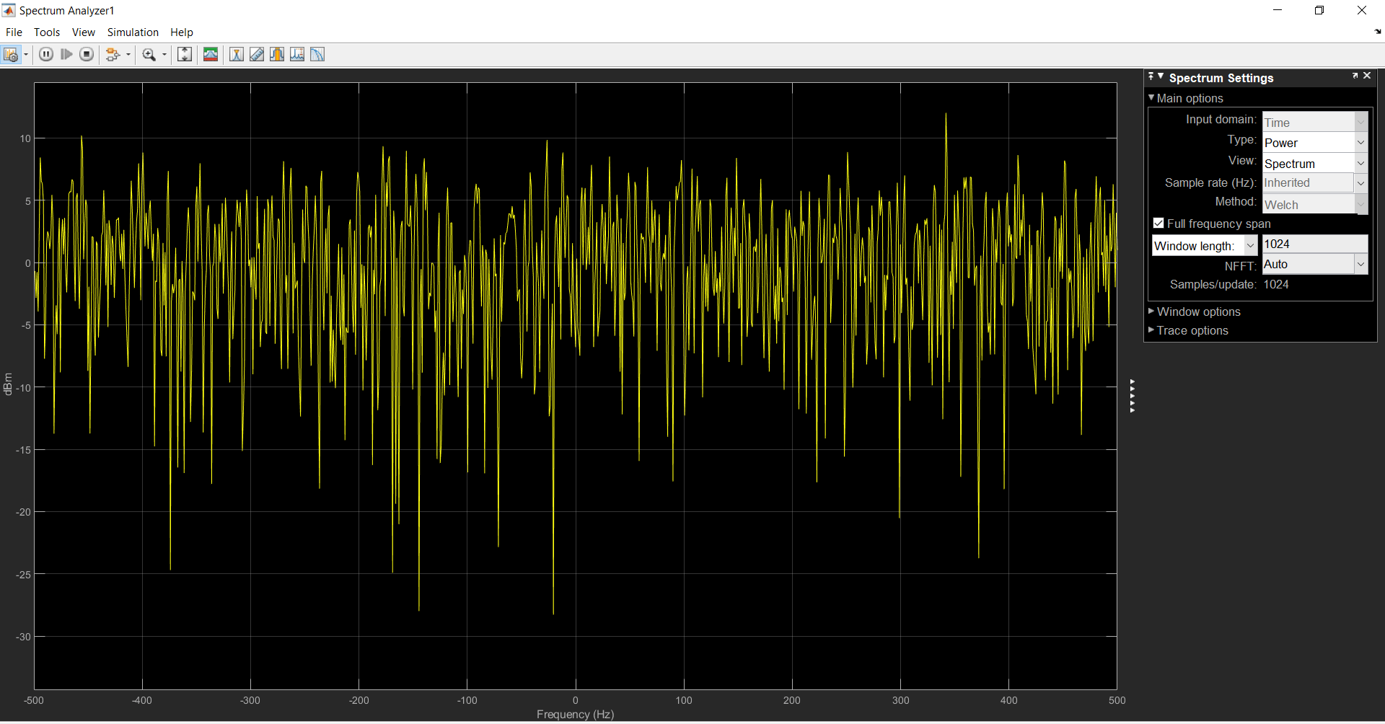The width and height of the screenshot is (1385, 724).
Task: Click the panel hide arrows beside the plot
Action: pos(1133,396)
